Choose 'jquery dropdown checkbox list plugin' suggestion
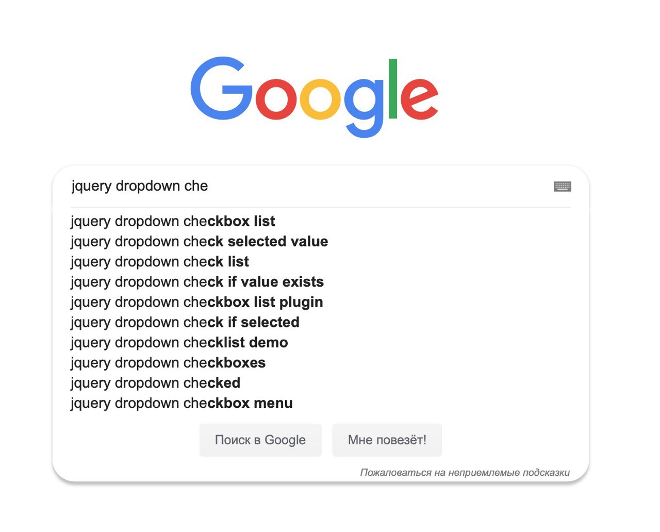Image resolution: width=660 pixels, height=532 pixels. pos(196,302)
